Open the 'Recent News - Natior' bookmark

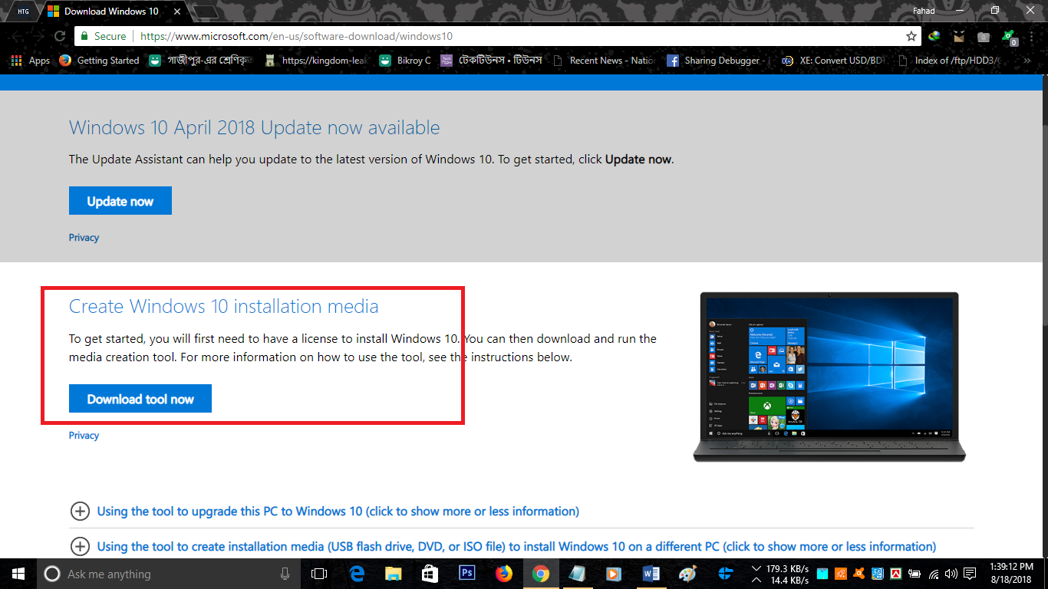[604, 61]
